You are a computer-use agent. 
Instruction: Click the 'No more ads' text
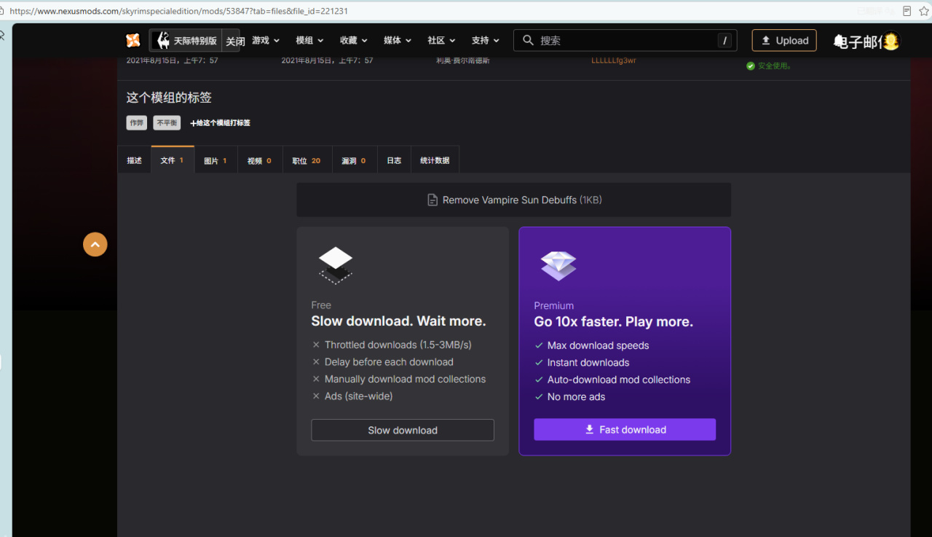point(576,397)
